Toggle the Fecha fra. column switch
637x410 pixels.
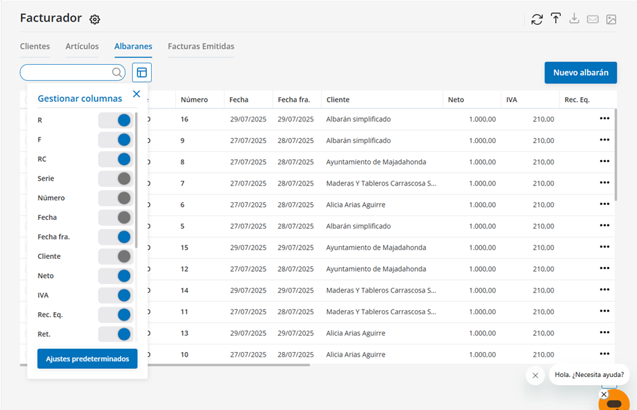pyautogui.click(x=116, y=237)
